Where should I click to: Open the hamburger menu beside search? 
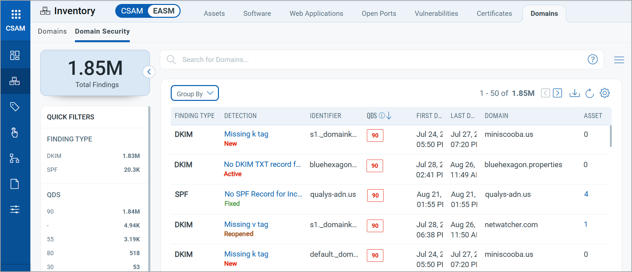(619, 60)
